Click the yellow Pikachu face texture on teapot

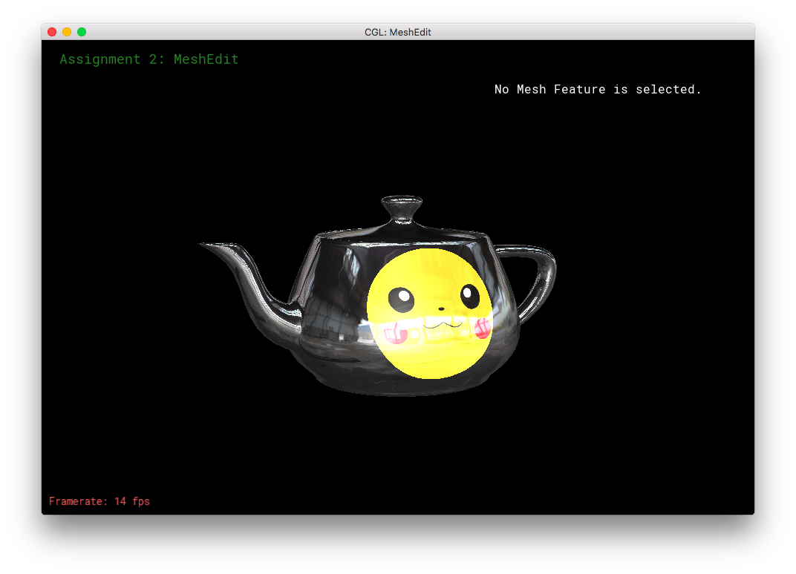pos(429,313)
